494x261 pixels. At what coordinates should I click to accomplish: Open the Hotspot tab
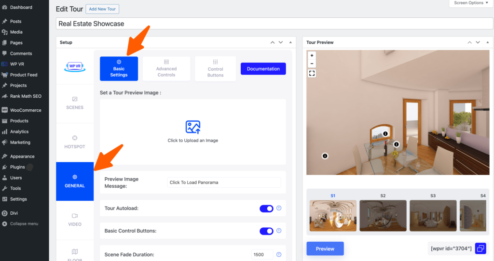coord(75,143)
